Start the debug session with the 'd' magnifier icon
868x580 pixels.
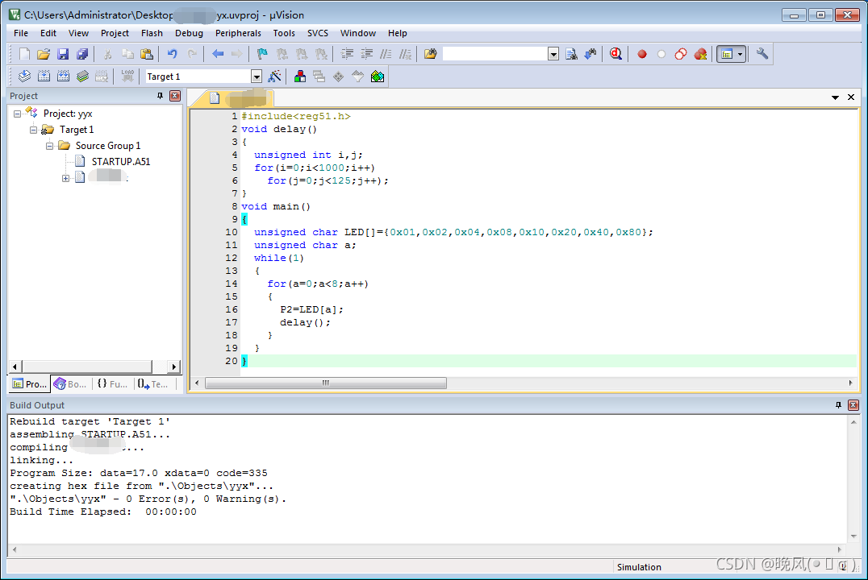[x=616, y=54]
